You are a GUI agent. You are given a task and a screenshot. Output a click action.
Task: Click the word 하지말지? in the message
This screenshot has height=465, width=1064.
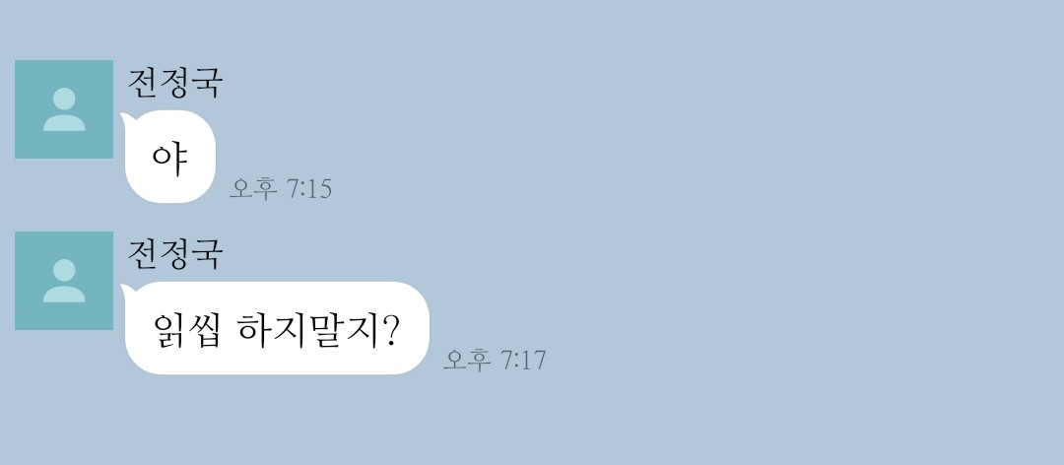pyautogui.click(x=317, y=329)
